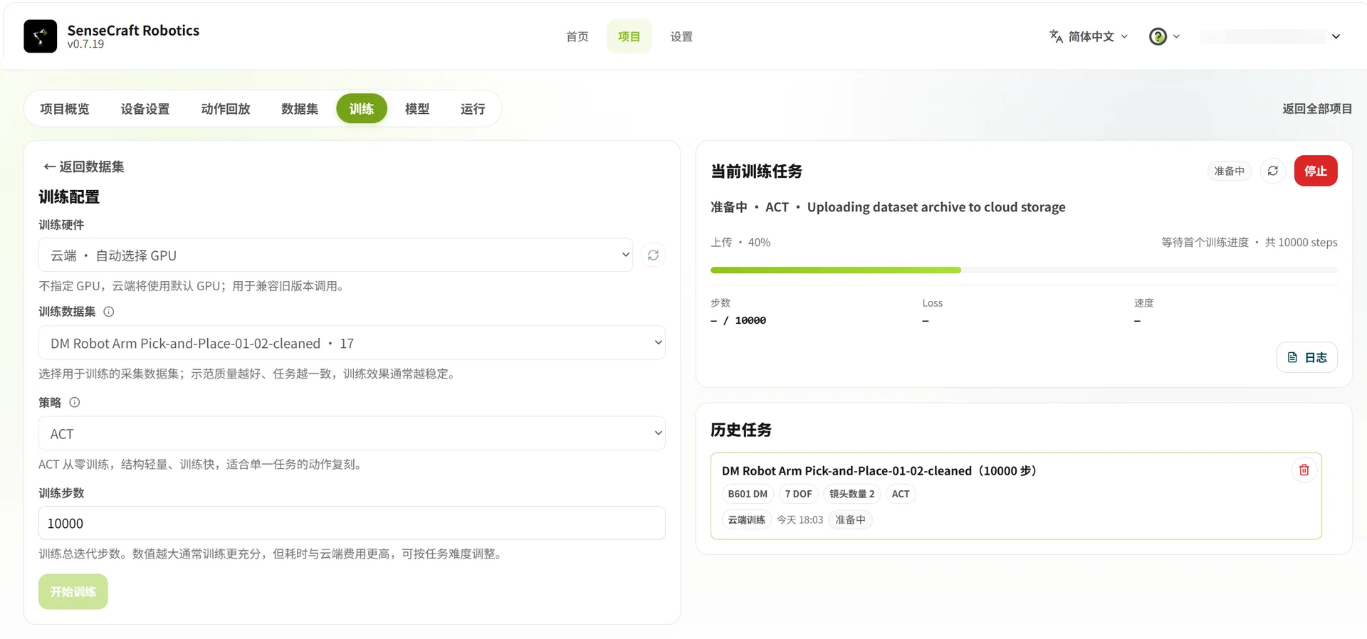Open the help question mark icon

click(1158, 36)
